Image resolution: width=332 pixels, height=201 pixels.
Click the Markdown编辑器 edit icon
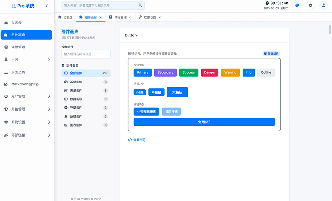(x=6, y=84)
